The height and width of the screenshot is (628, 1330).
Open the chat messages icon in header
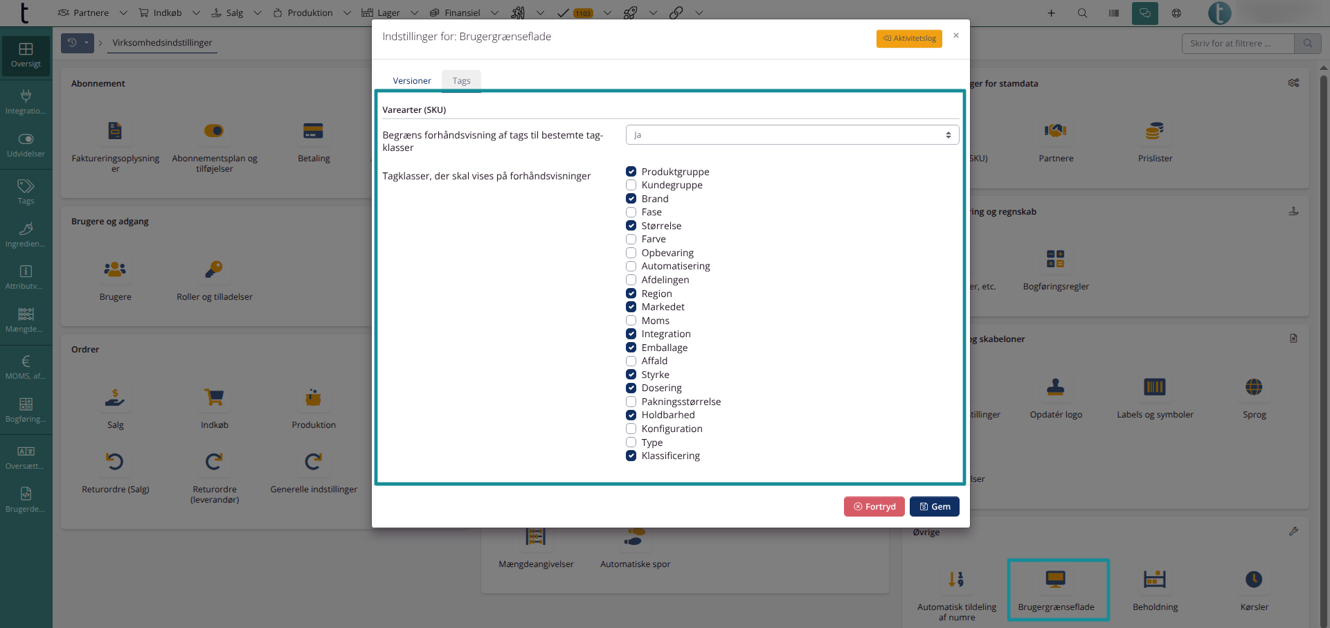point(1145,13)
